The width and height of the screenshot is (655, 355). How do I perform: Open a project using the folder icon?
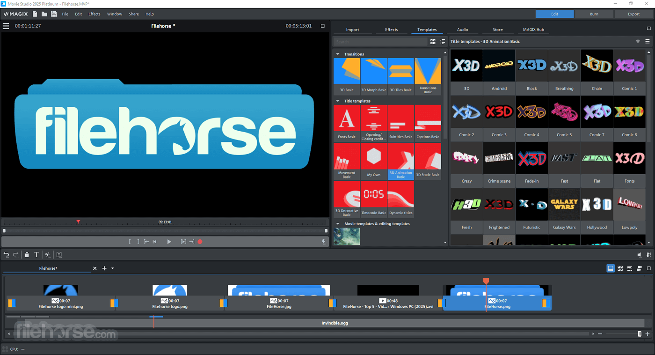[44, 14]
